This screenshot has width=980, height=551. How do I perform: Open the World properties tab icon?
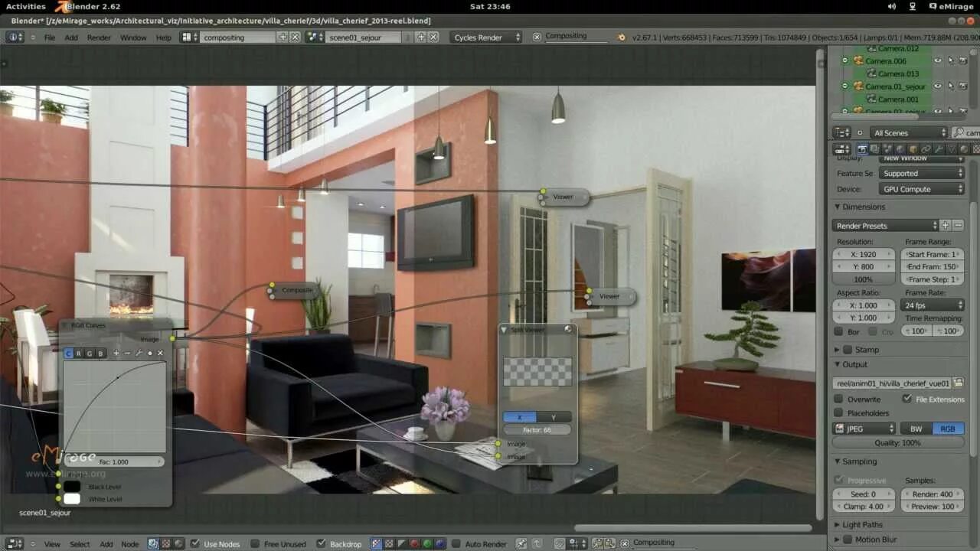900,149
